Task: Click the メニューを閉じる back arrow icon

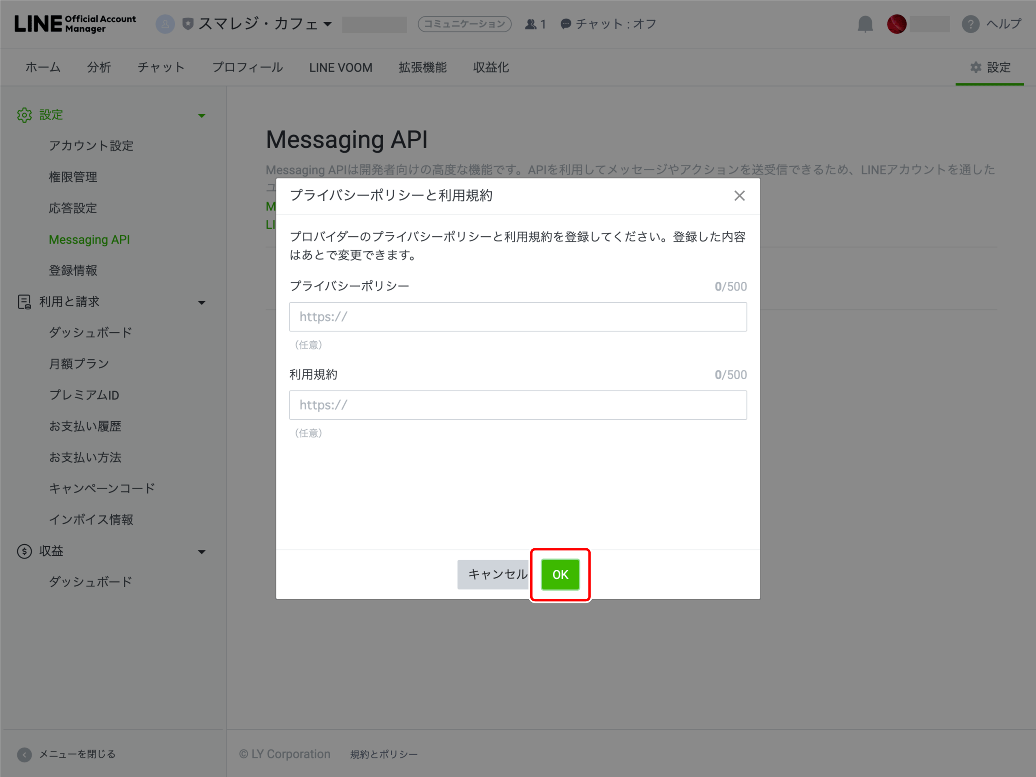Action: click(24, 754)
